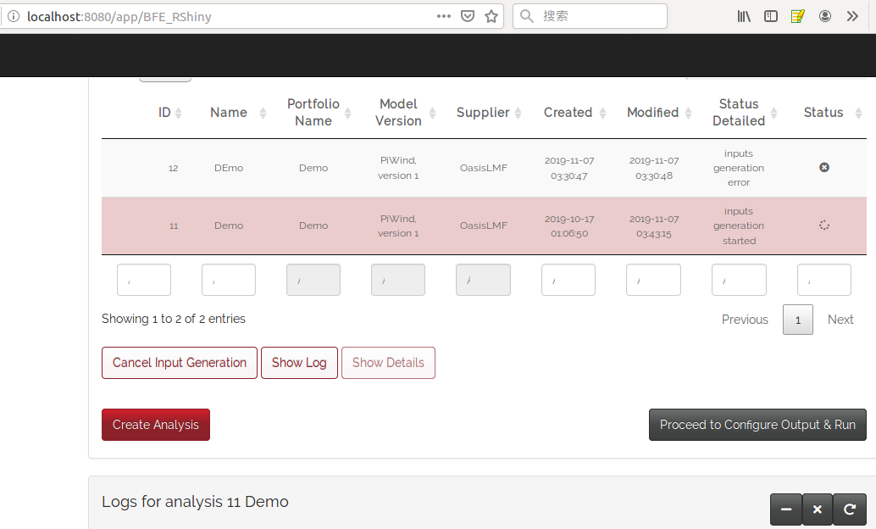The width and height of the screenshot is (876, 529).
Task: Expand the toolbar overflow chevron menu
Action: click(x=852, y=15)
